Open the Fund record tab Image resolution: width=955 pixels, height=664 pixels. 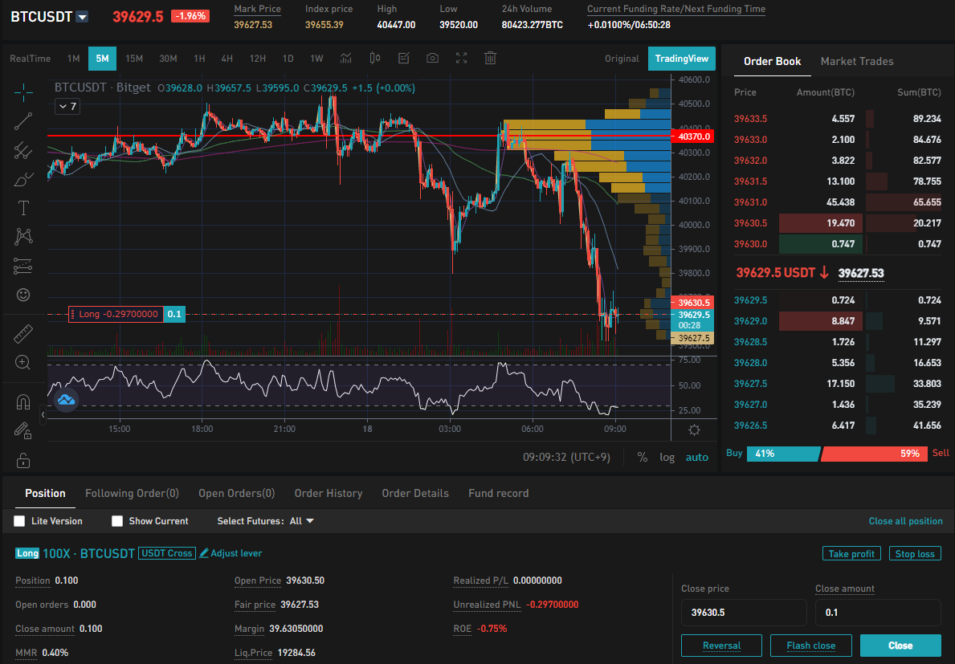498,493
